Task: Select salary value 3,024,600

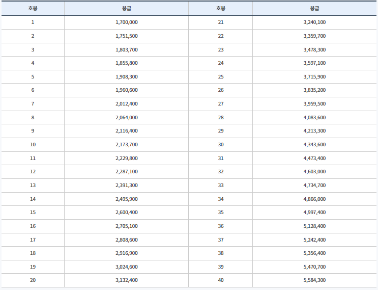Action: (x=127, y=267)
